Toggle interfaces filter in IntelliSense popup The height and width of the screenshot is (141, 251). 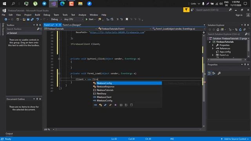pyautogui.click(x=95, y=105)
